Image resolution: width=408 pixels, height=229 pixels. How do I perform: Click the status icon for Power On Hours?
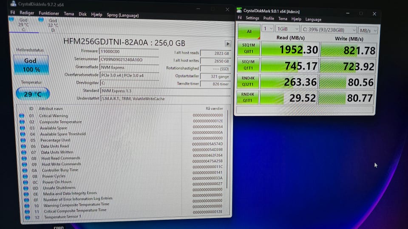pyautogui.click(x=25, y=182)
